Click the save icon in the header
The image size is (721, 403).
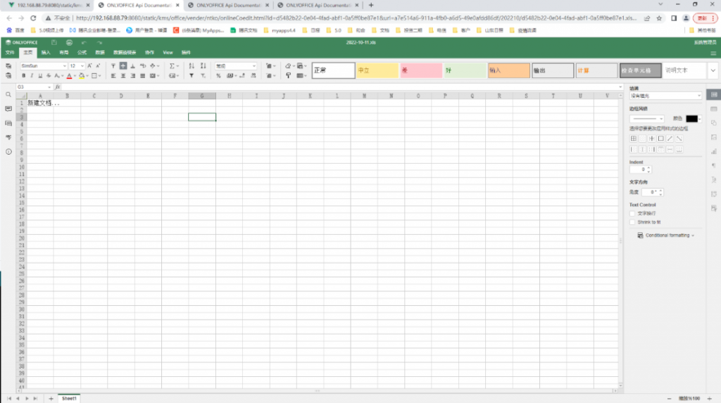point(54,42)
